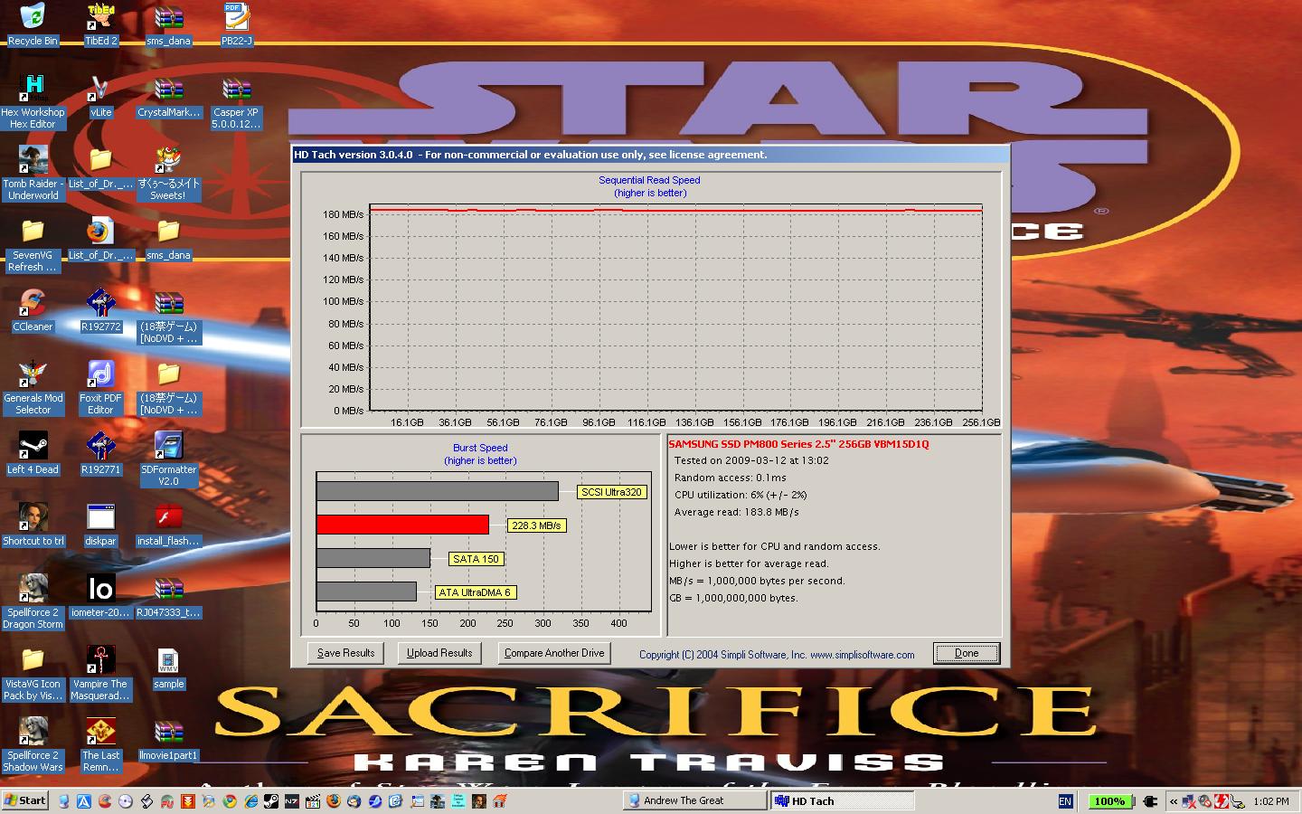
Task: Select the sms_dana archive in the top row
Action: [x=168, y=24]
